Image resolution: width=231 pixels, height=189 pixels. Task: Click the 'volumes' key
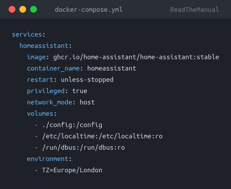(40, 114)
